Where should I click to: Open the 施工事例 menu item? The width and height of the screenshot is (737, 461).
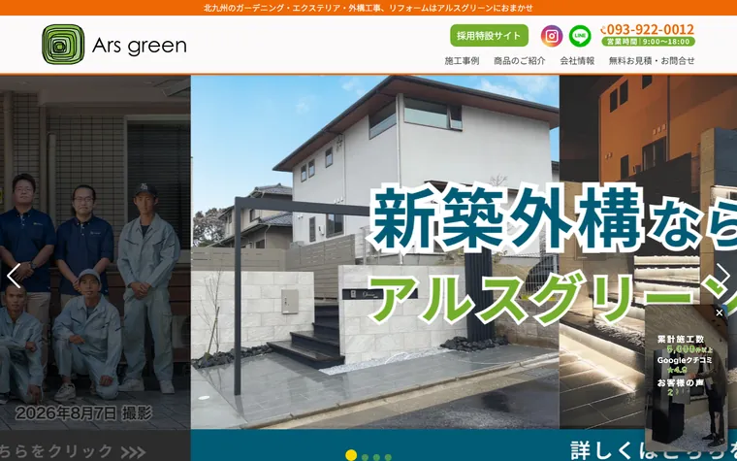[462, 61]
